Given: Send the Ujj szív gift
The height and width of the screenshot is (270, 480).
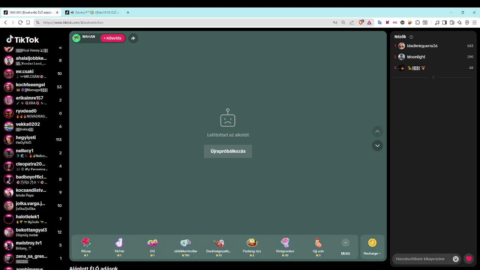Looking at the screenshot, I should pos(318,247).
